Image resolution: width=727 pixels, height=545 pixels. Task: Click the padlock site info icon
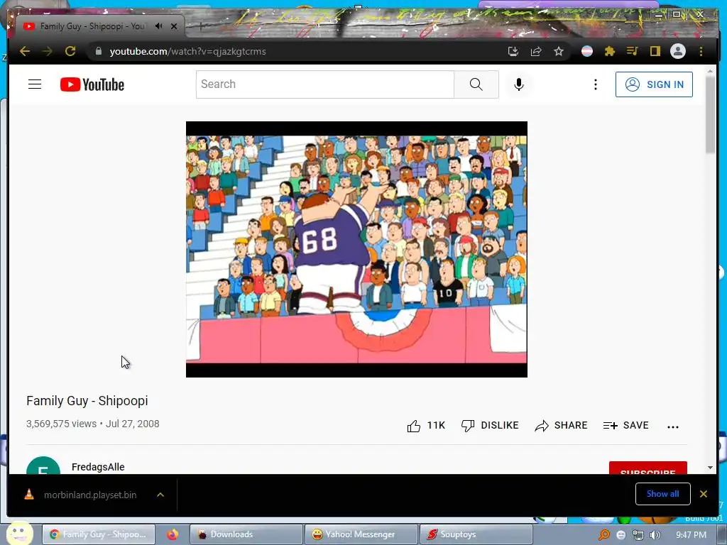tap(98, 51)
